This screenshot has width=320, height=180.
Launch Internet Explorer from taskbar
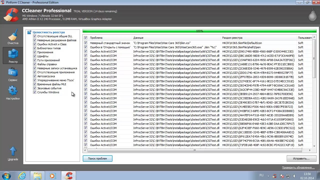(22, 176)
